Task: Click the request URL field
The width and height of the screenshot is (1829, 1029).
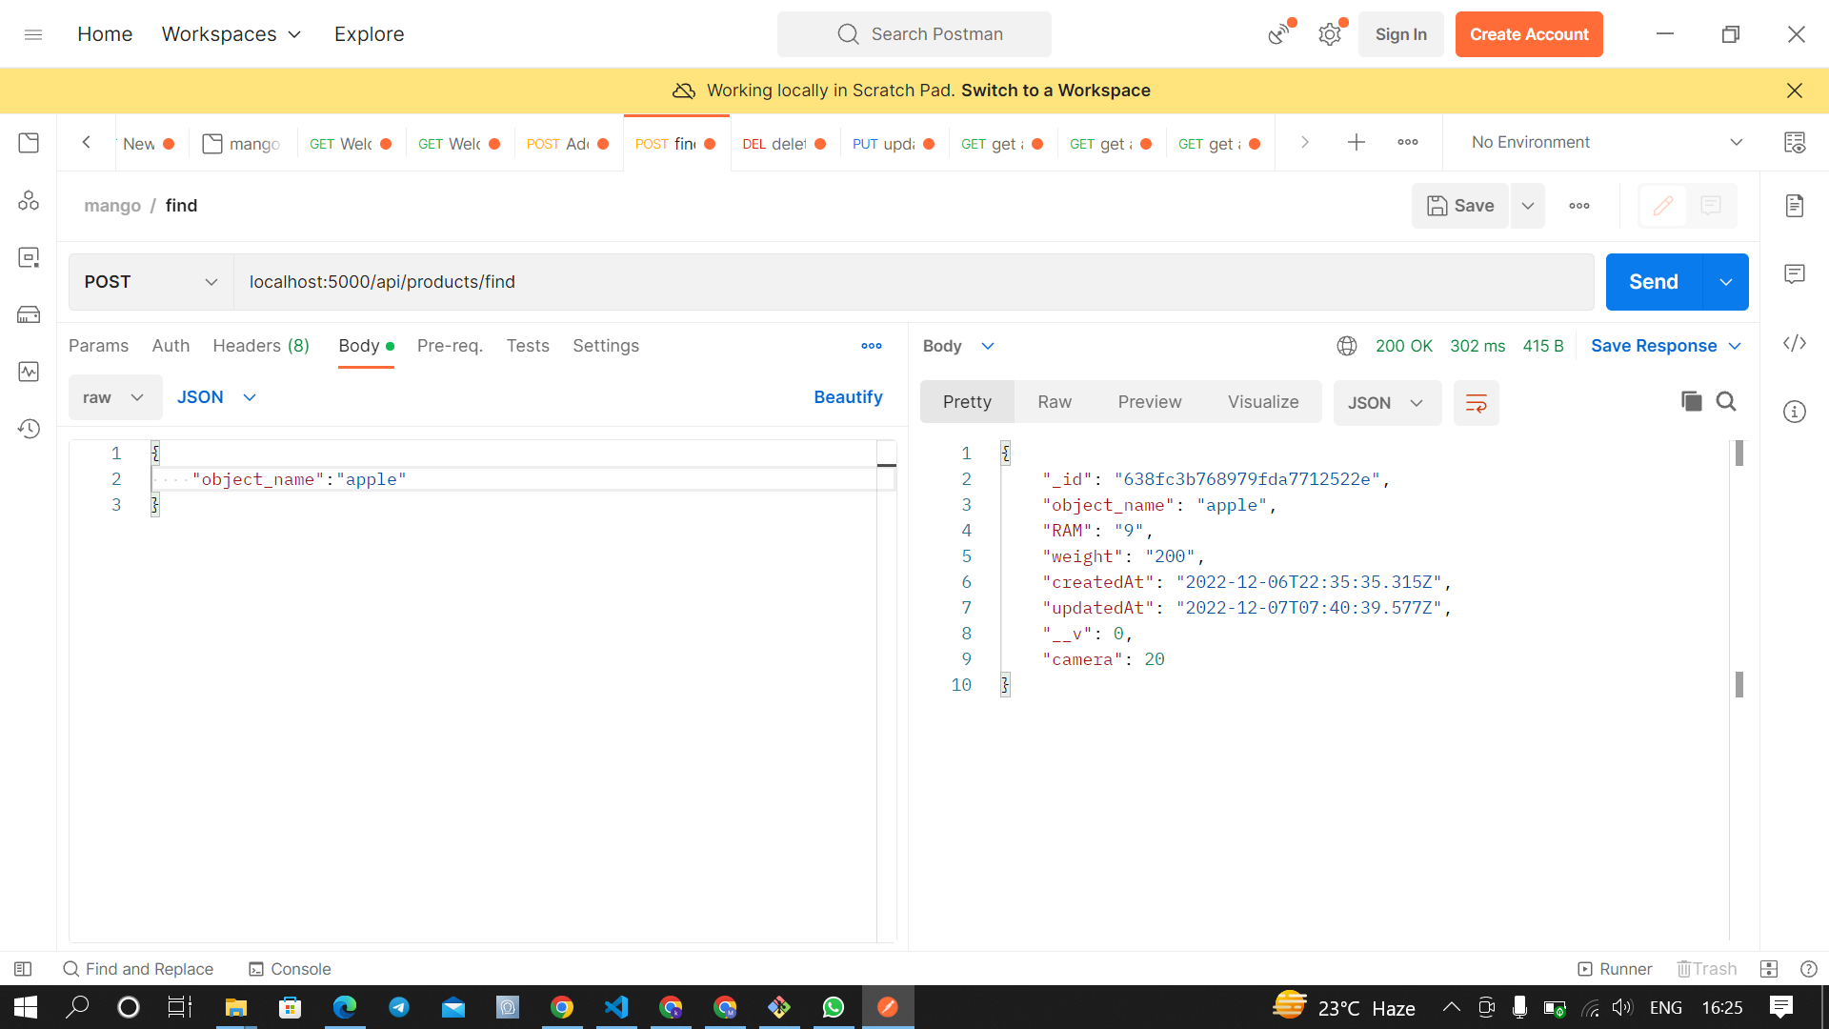Action: coord(914,282)
